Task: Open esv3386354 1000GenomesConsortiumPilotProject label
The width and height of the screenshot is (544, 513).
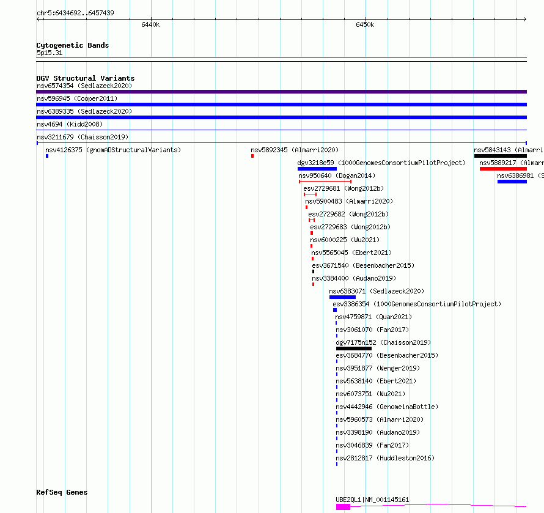Action: (x=417, y=304)
